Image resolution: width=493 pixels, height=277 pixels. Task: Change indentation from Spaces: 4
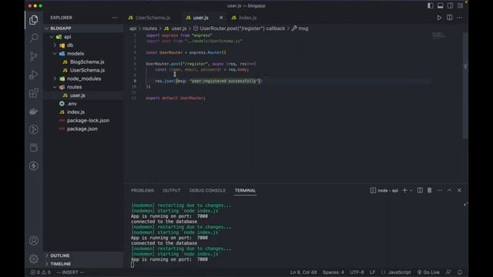click(333, 272)
